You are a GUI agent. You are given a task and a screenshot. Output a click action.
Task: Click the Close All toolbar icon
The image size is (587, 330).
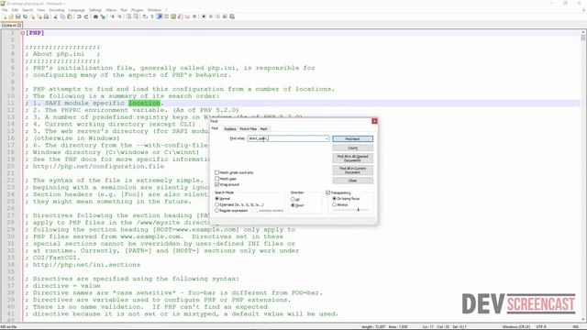(39, 16)
